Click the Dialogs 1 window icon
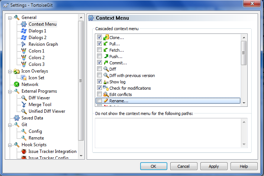Image resolution: width=264 pixels, height=176 pixels. pos(24,31)
